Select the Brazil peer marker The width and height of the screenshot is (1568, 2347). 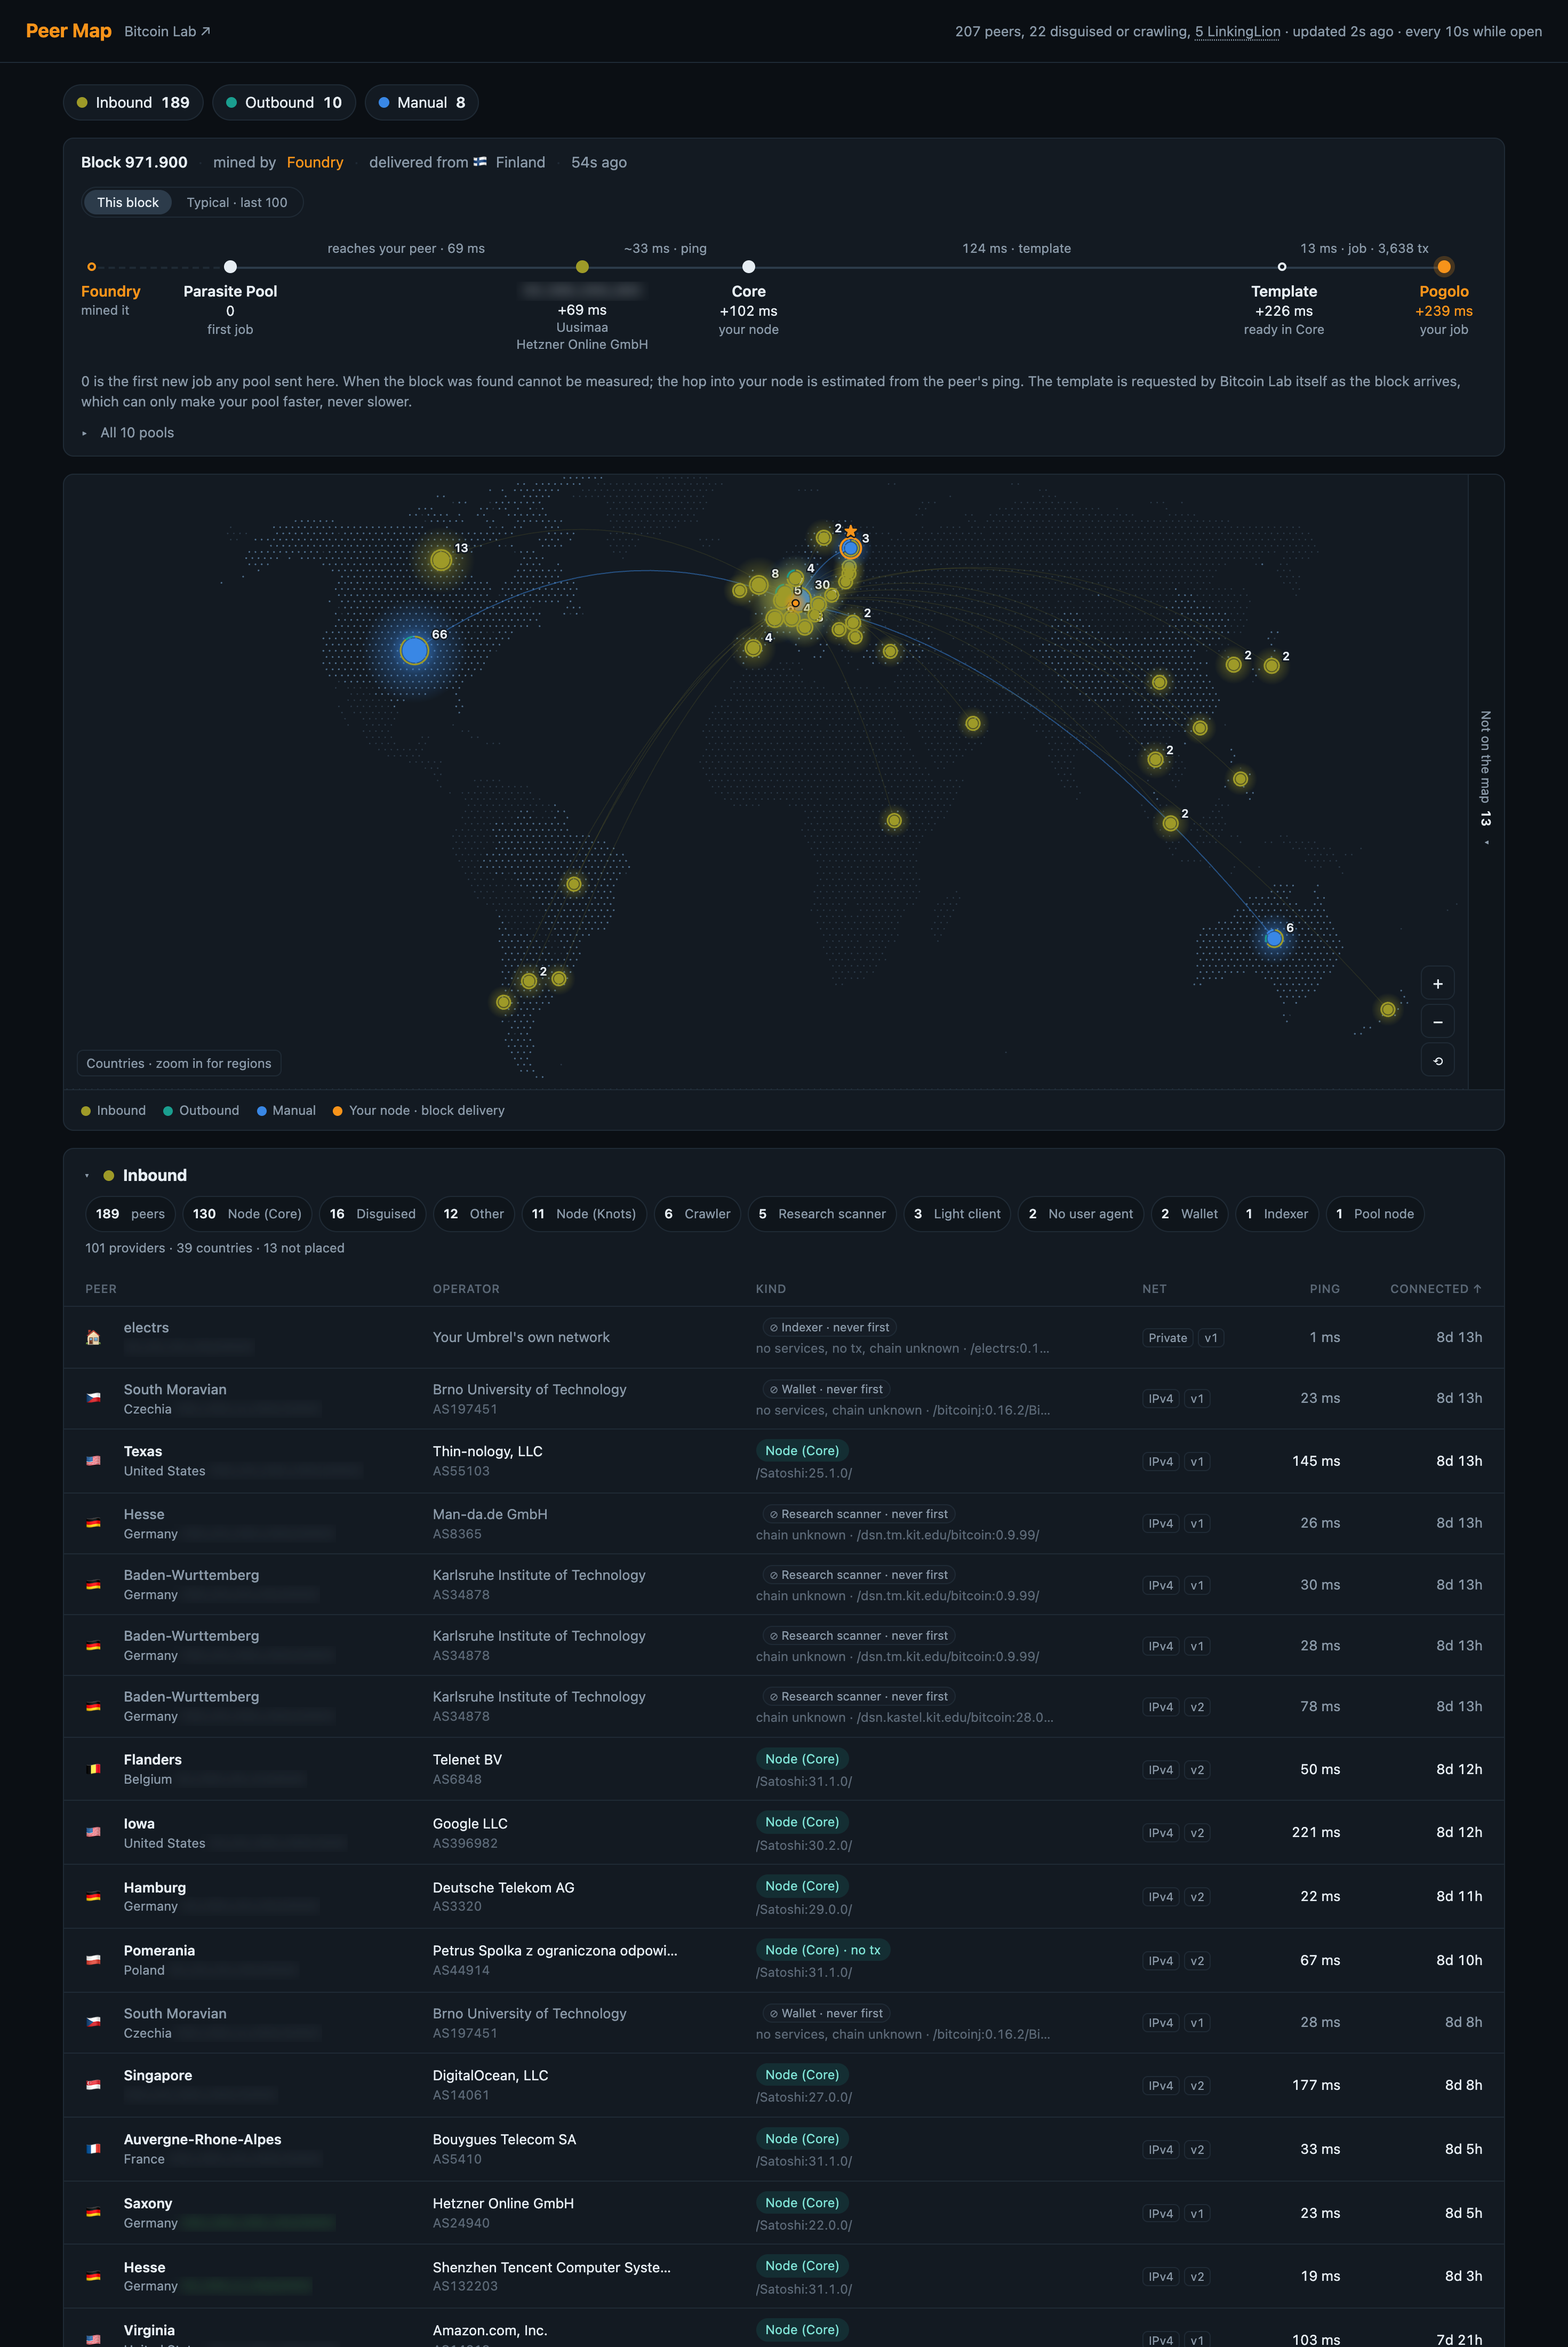[573, 884]
